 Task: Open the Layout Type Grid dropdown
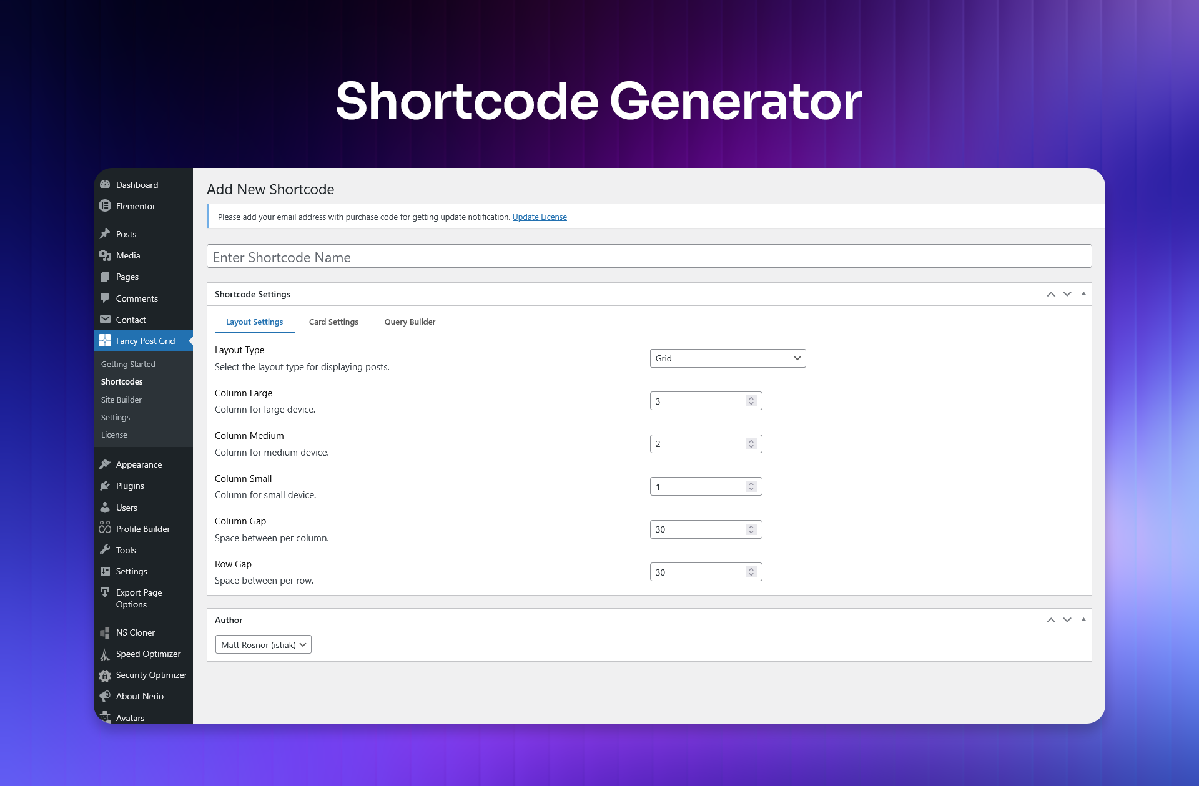click(x=728, y=358)
